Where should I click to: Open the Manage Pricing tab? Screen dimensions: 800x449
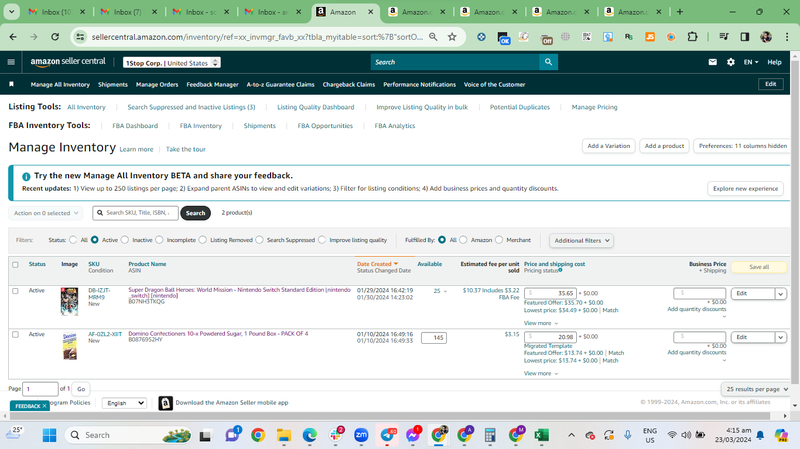coord(594,107)
